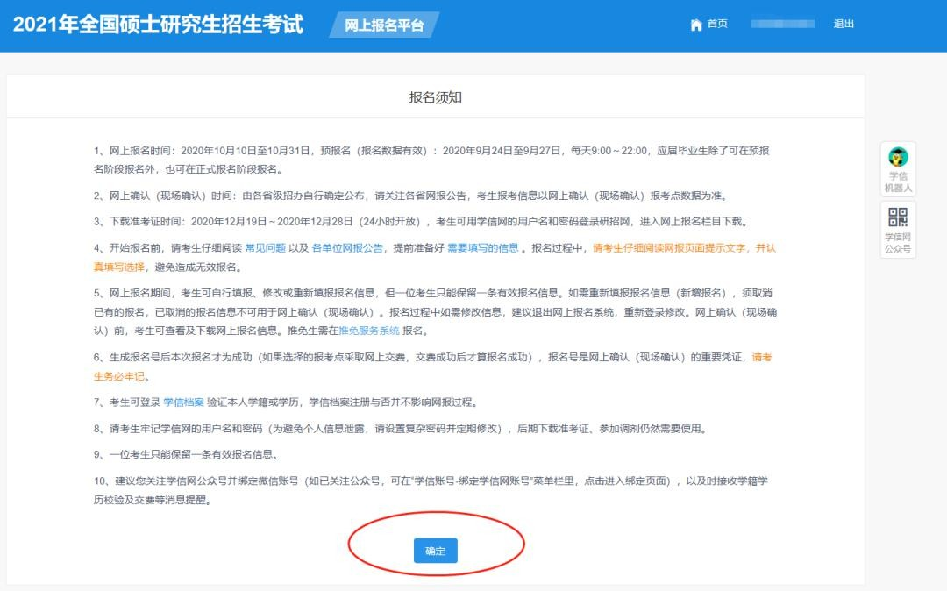Viewport: 947px width, 591px height.
Task: Visit the 推免服务系统 service system link
Action: (367, 331)
